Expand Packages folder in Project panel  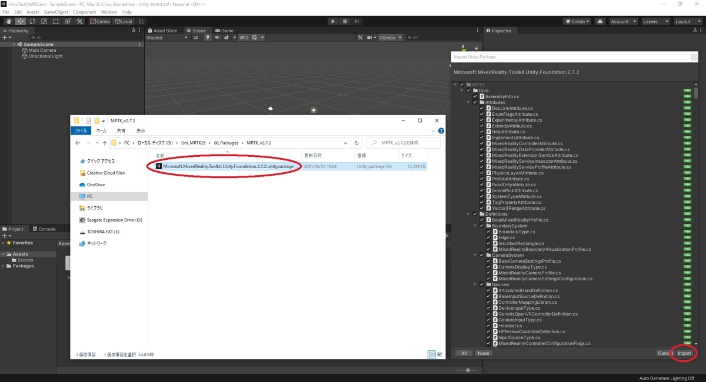pyautogui.click(x=4, y=266)
